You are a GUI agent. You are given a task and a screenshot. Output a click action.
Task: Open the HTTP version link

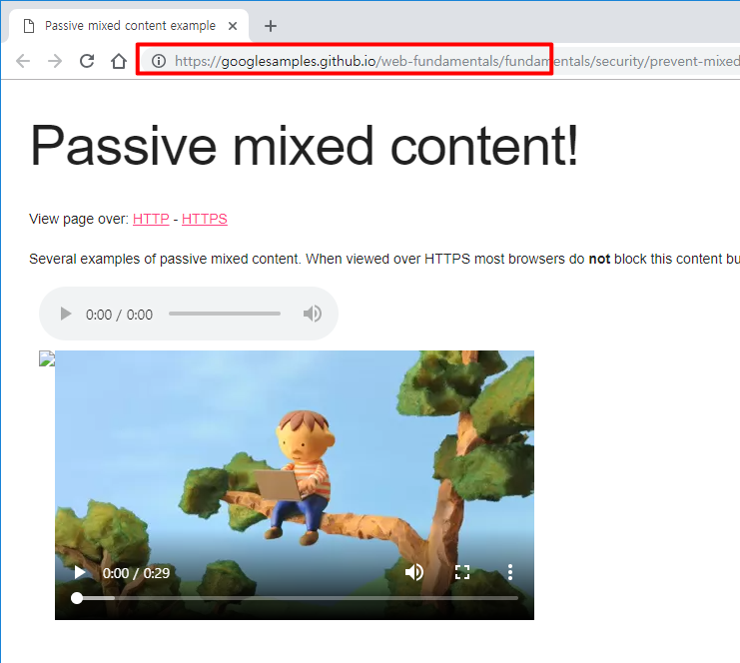151,219
